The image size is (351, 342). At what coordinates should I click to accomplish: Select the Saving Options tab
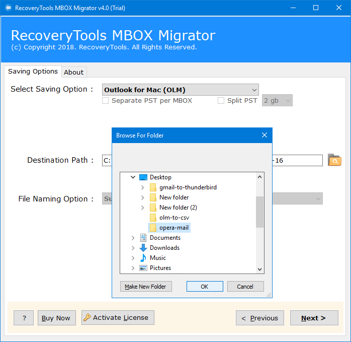click(33, 72)
